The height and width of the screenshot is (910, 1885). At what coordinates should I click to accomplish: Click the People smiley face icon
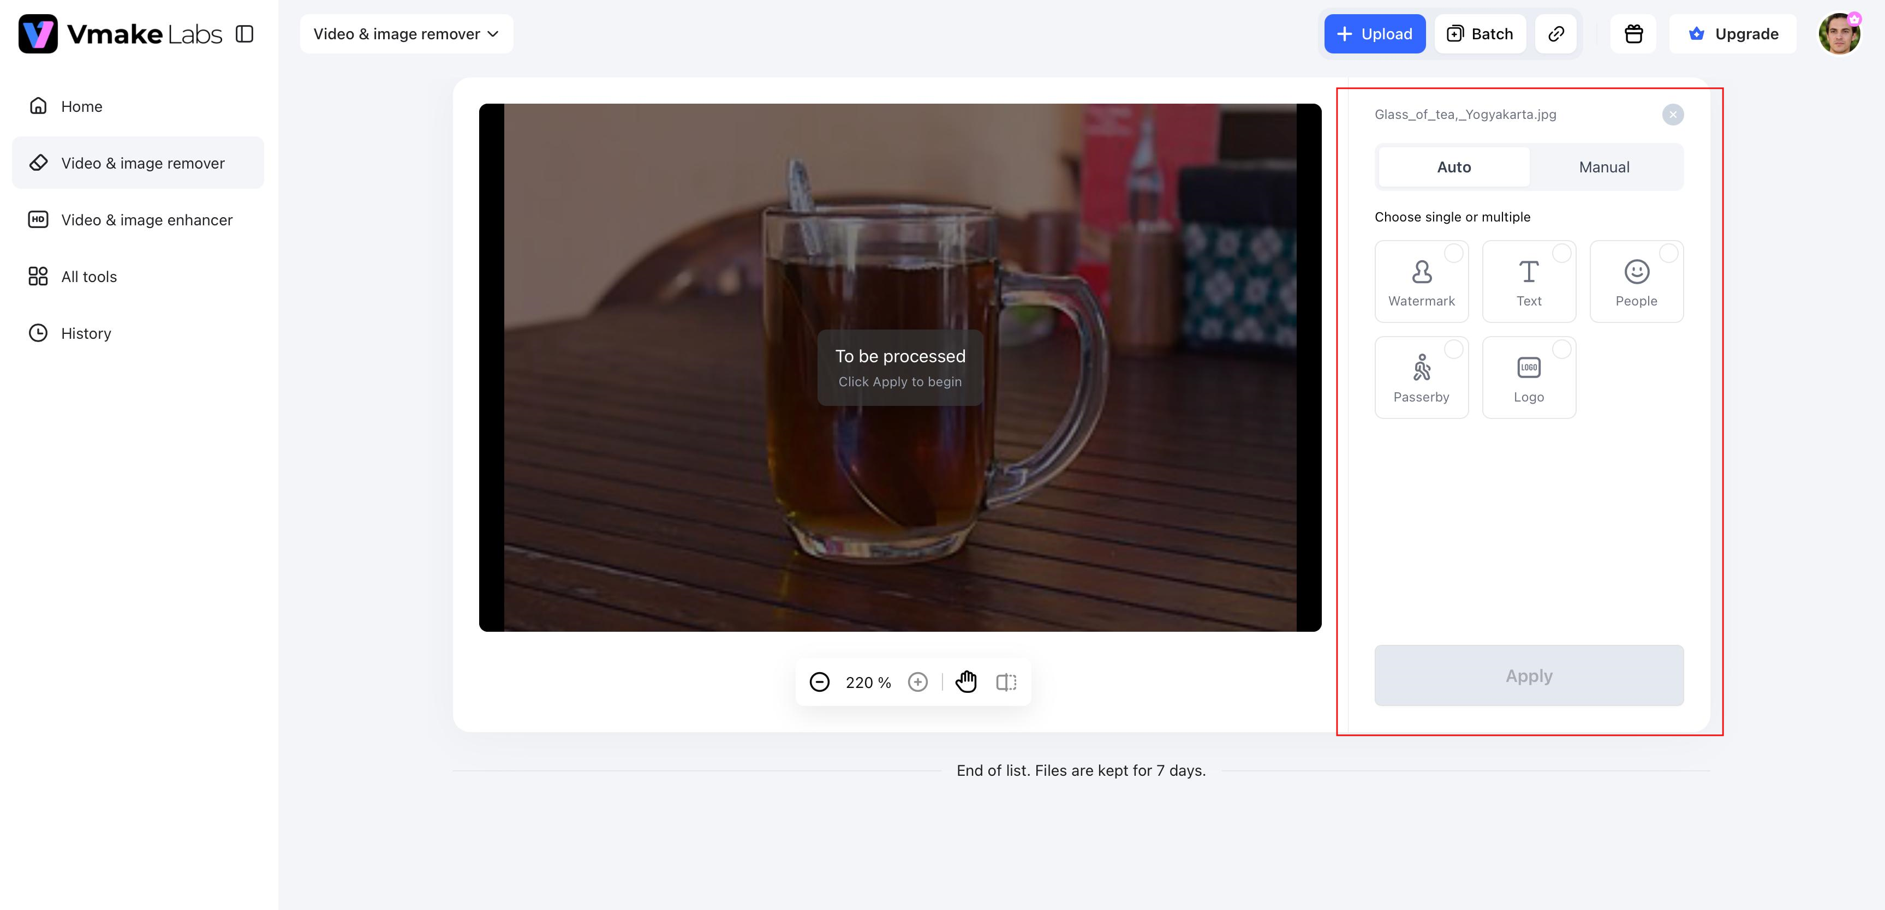[1637, 271]
